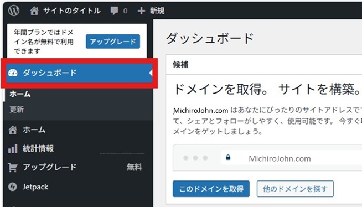Open アップグレード in the sidebar menu
The width and height of the screenshot is (362, 207).
50,167
